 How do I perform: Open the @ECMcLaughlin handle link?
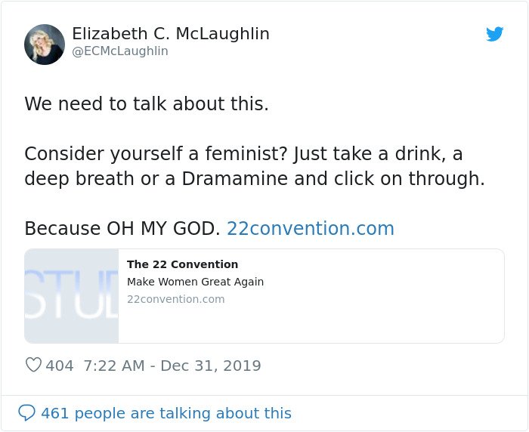click(x=120, y=51)
